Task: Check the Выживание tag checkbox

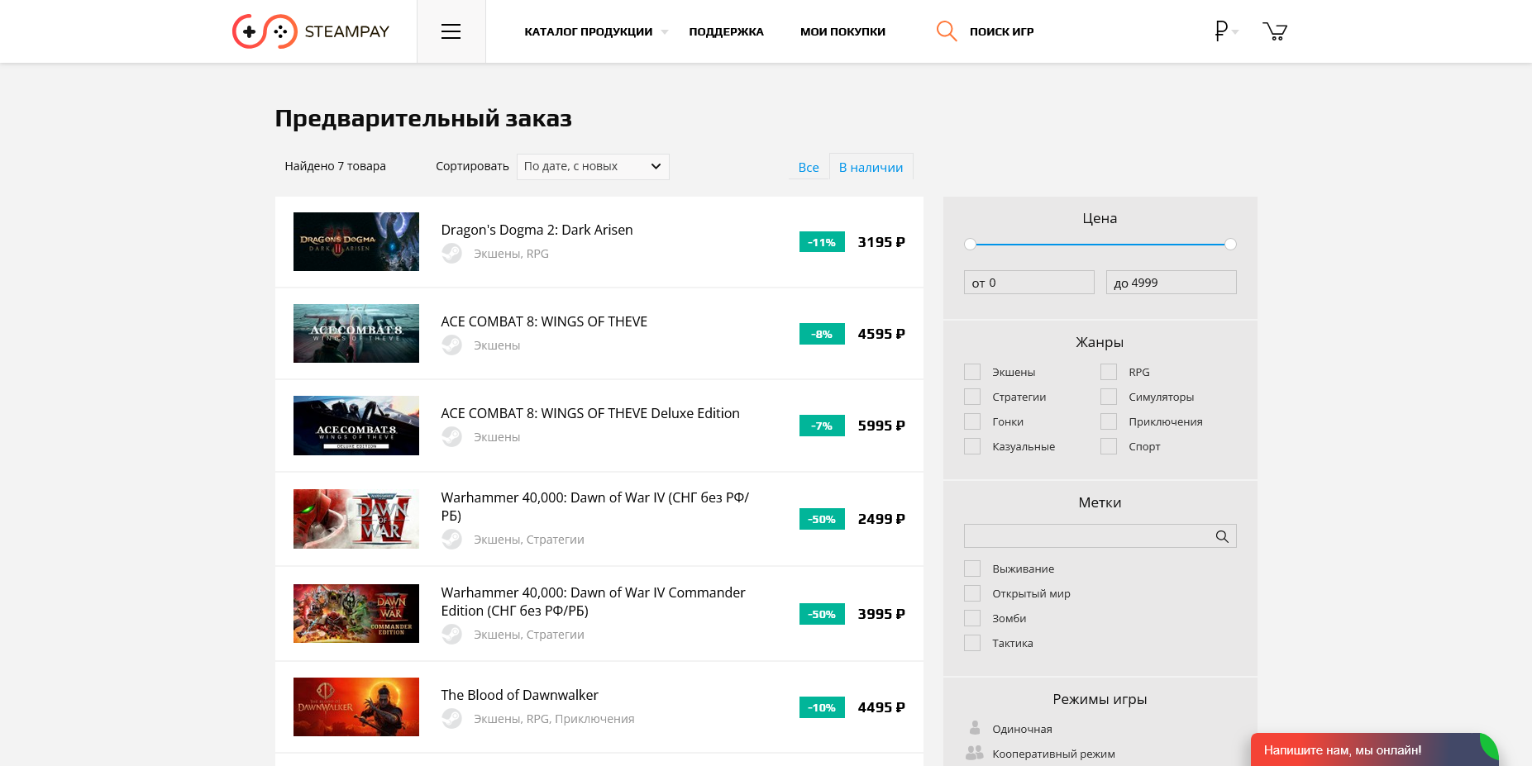Action: pos(972,569)
